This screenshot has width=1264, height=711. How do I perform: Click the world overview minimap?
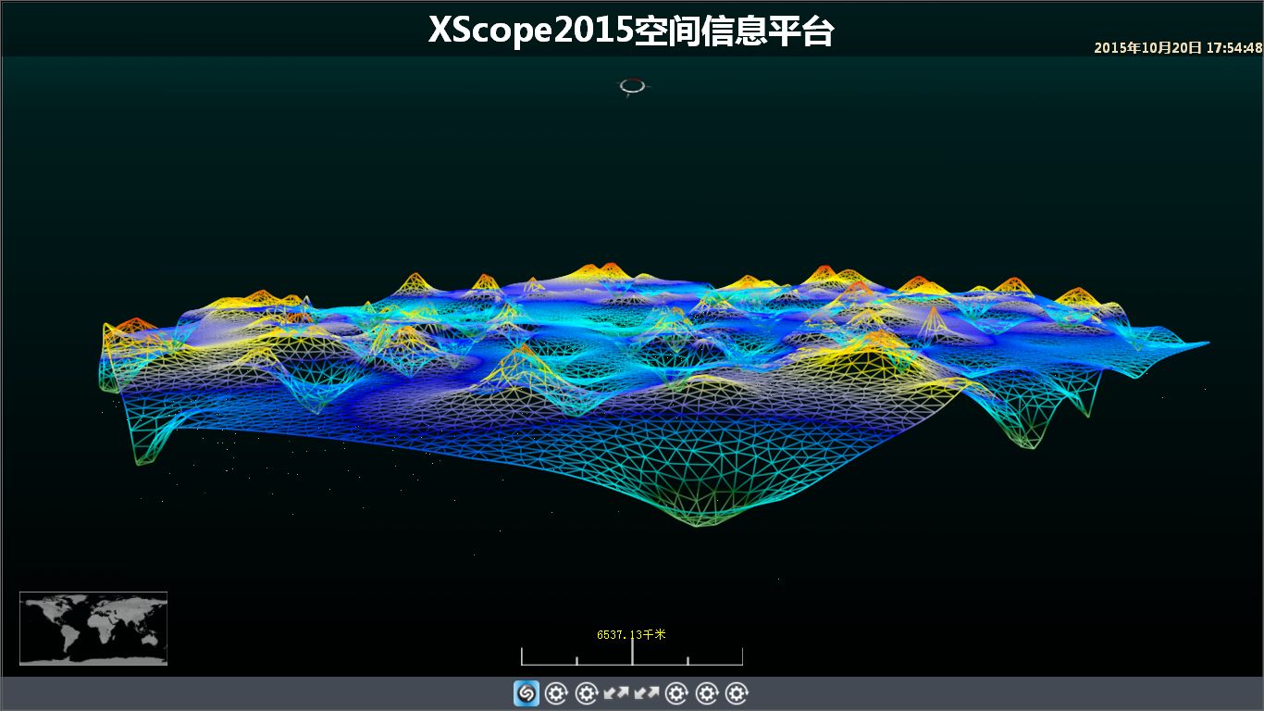[x=93, y=629]
